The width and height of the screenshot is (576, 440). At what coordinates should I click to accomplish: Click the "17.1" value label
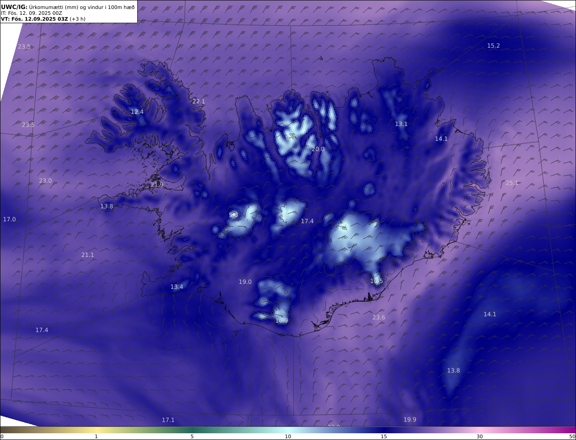click(168, 419)
